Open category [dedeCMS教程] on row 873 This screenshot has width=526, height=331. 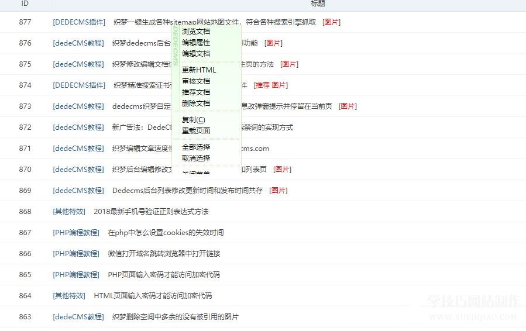78,106
